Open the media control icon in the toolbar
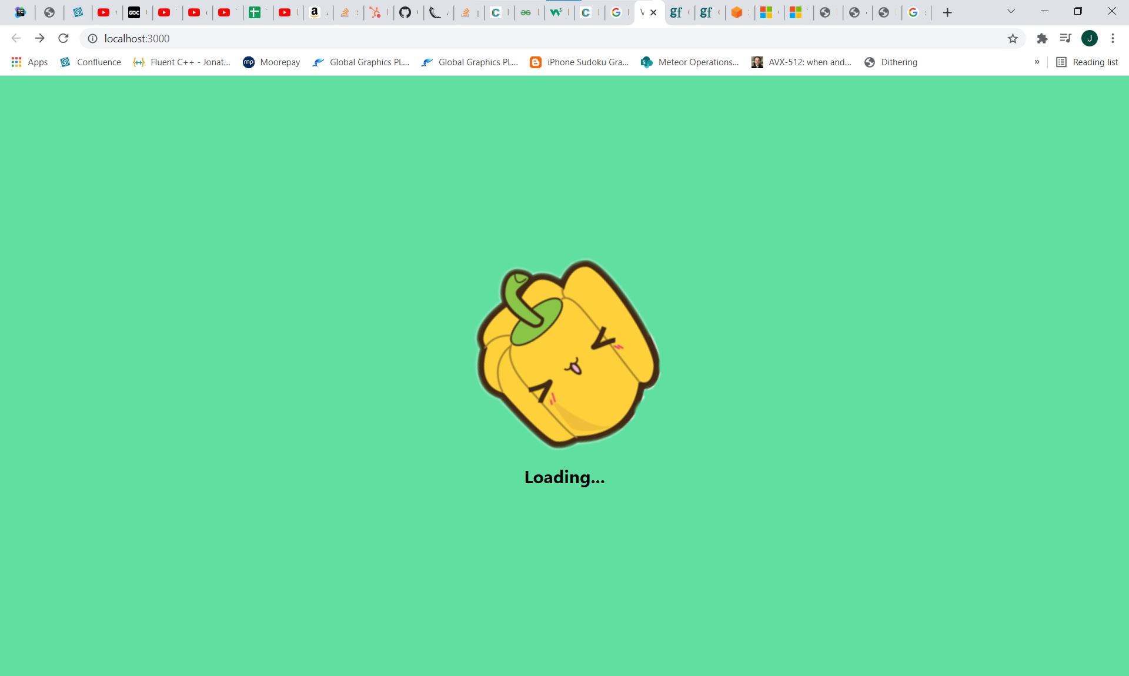The width and height of the screenshot is (1129, 676). tap(1065, 39)
